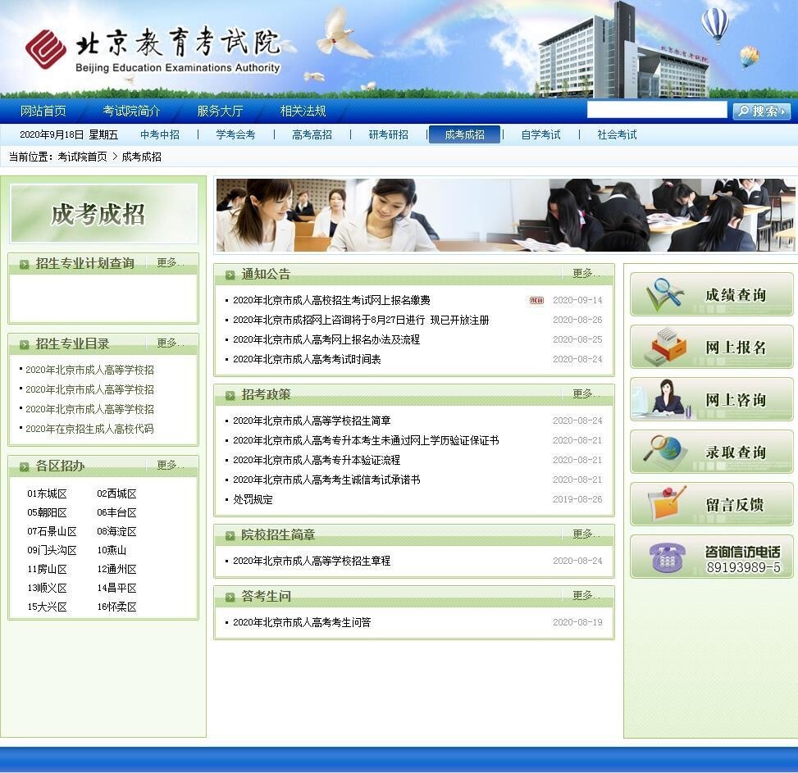Click 考试院首页 in the breadcrumb
The image size is (798, 773).
pyautogui.click(x=83, y=157)
